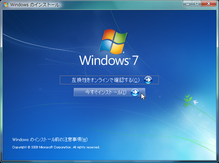Image resolution: width=219 pixels, height=163 pixels.
Task: Click the "Microsoft Corporation" text in copyright line
Action: [56, 147]
